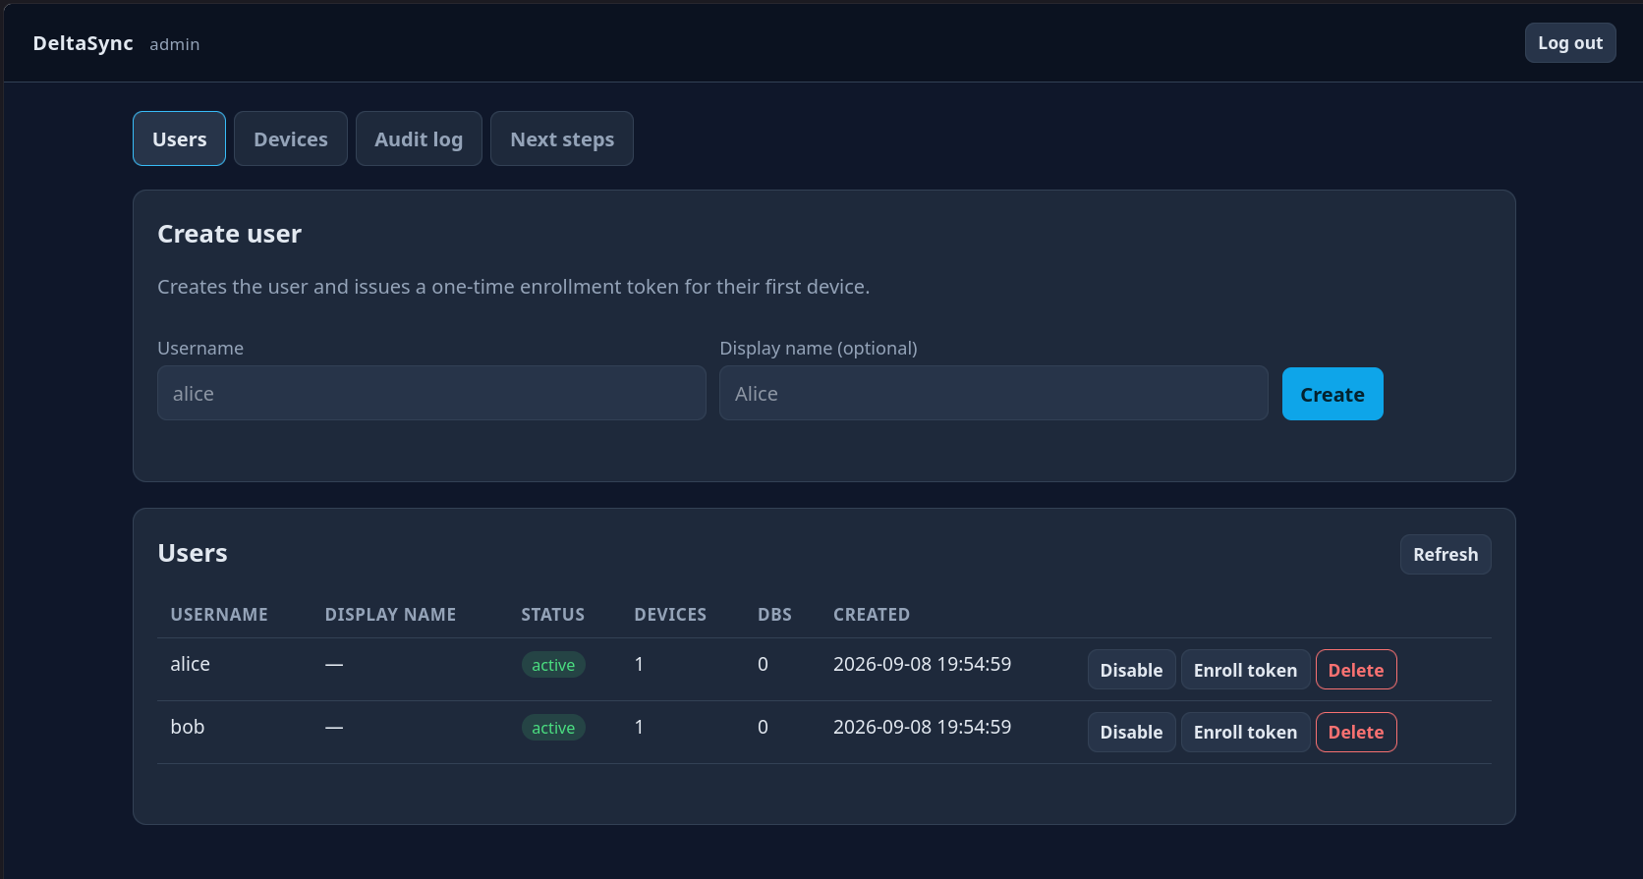Click the CREATED column header
The height and width of the screenshot is (879, 1643).
pos(872,615)
